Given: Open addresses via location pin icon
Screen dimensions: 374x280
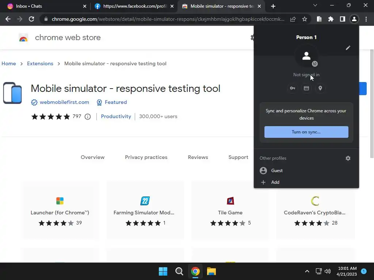Looking at the screenshot, I should click(x=320, y=88).
